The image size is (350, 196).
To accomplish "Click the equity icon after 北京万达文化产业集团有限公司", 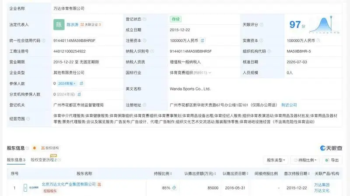I will (99, 184).
